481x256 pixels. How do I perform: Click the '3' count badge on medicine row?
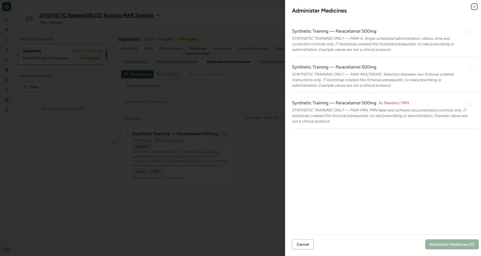point(224,134)
